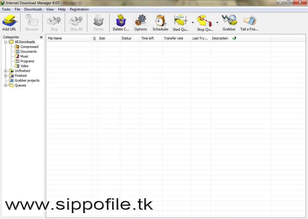Image resolution: width=308 pixels, height=219 pixels.
Task: Click the Resume toolbar icon
Action: point(32,20)
